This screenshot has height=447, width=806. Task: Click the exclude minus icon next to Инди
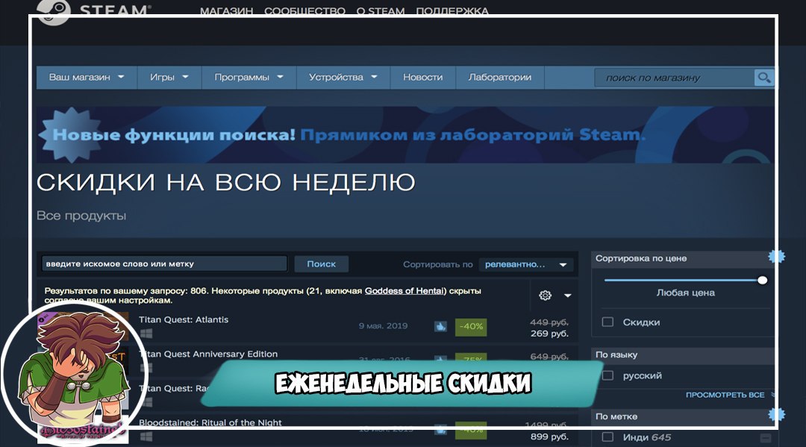[x=766, y=438]
